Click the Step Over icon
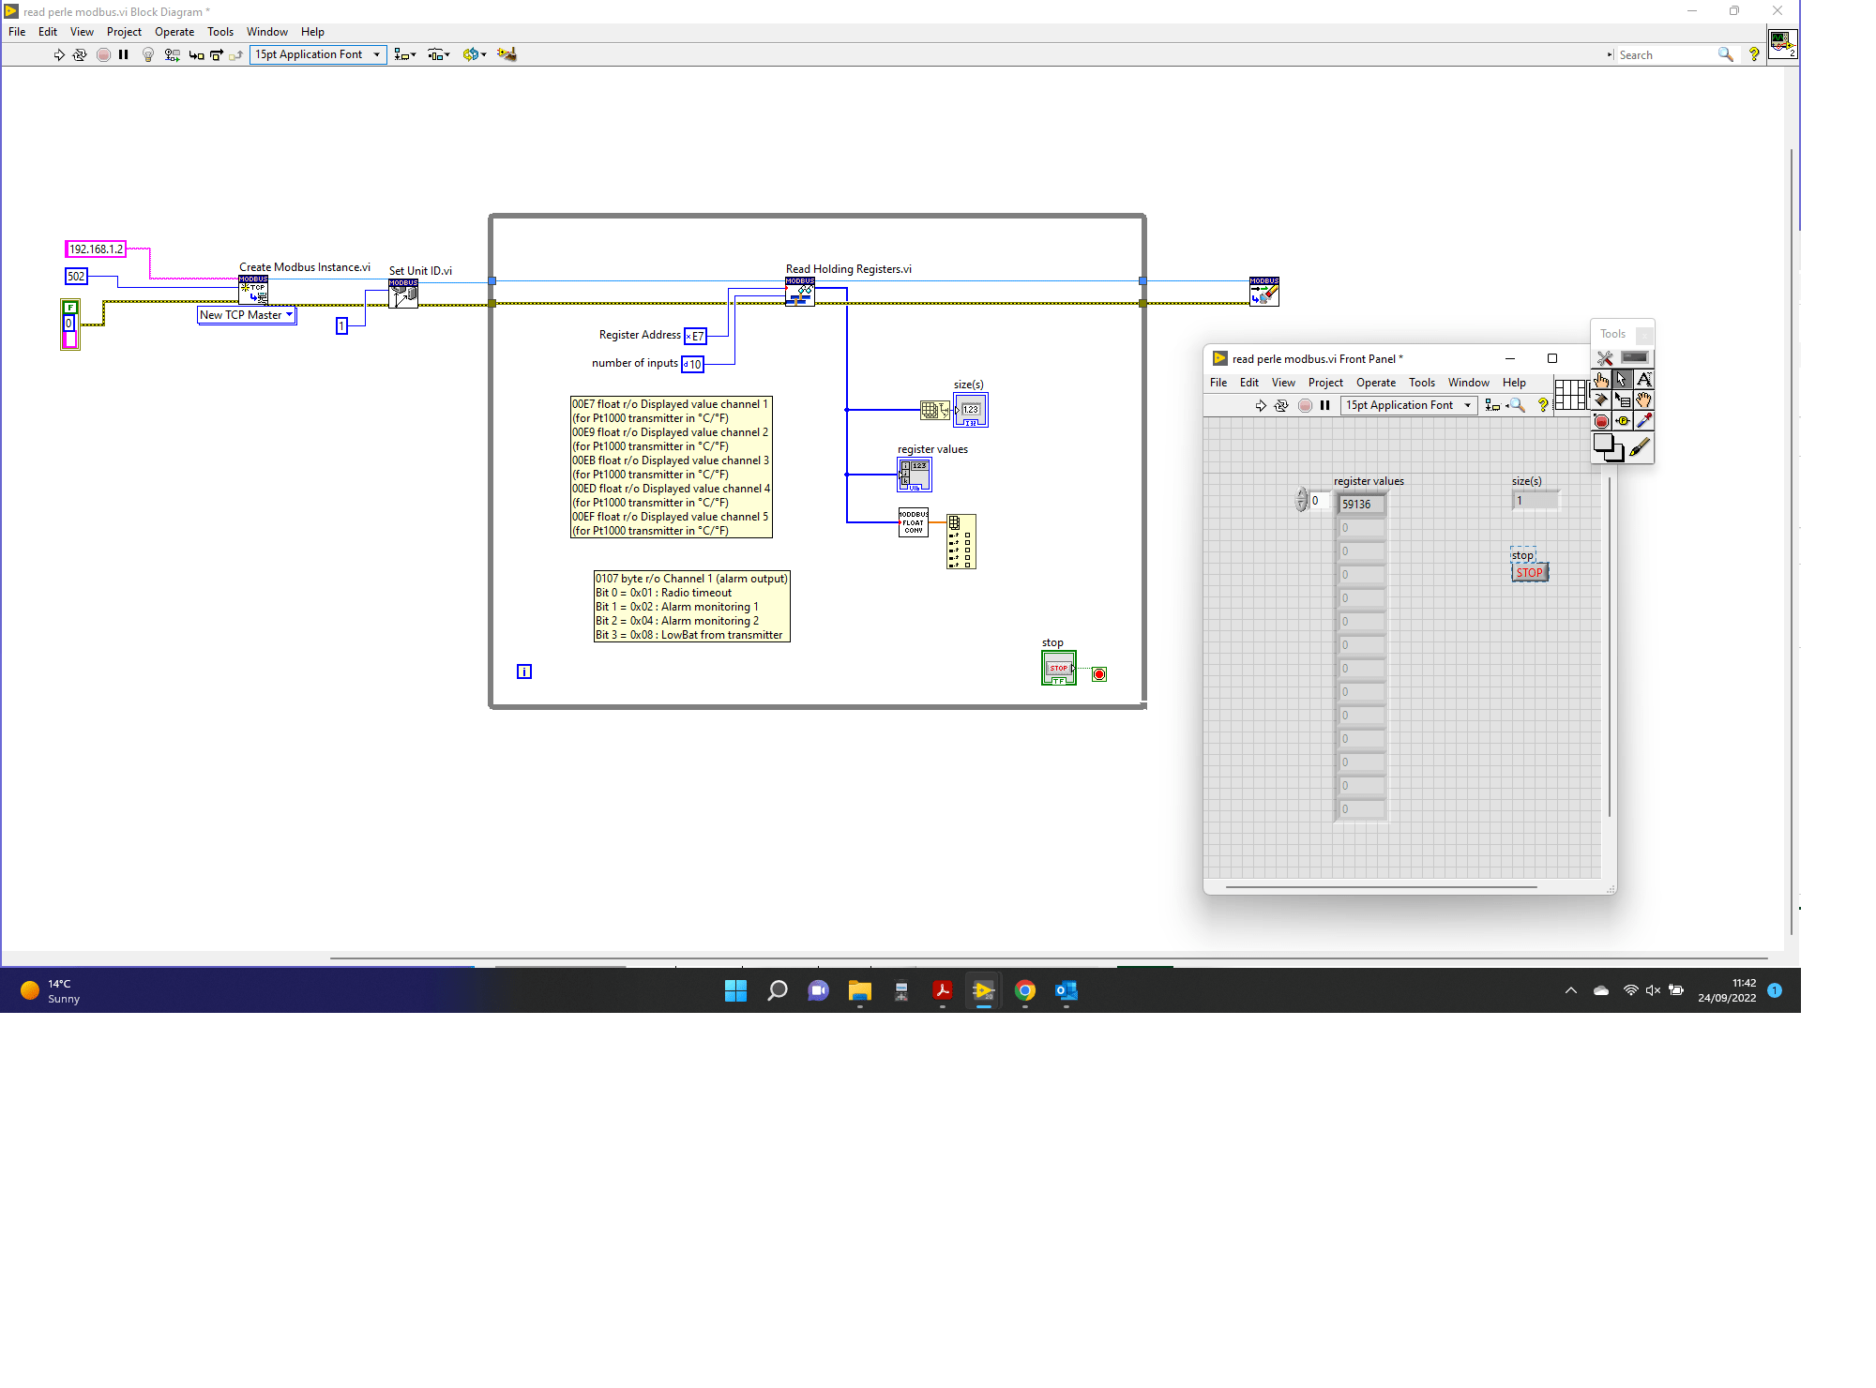 pyautogui.click(x=217, y=54)
